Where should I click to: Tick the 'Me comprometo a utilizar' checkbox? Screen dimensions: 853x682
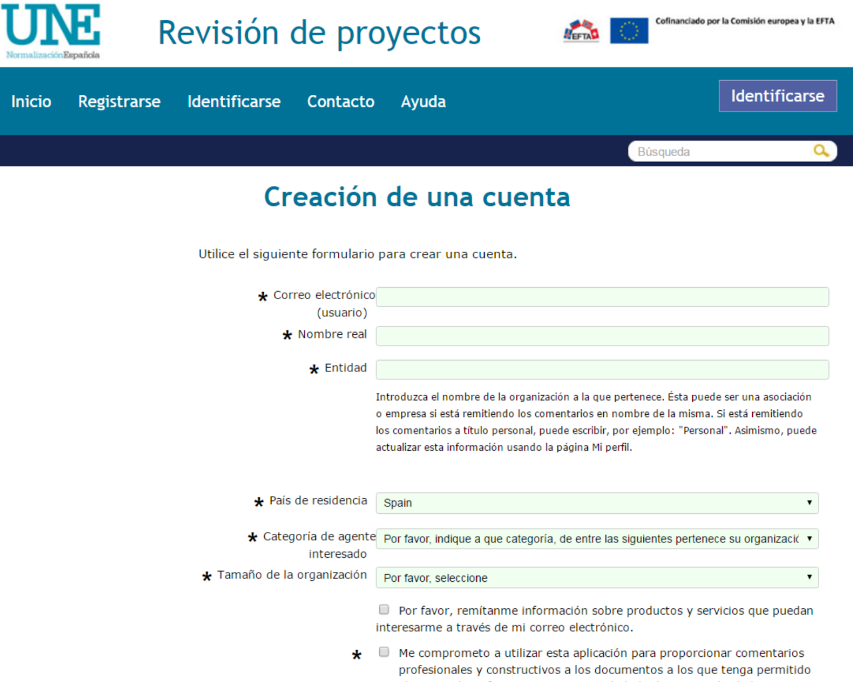pyautogui.click(x=384, y=652)
